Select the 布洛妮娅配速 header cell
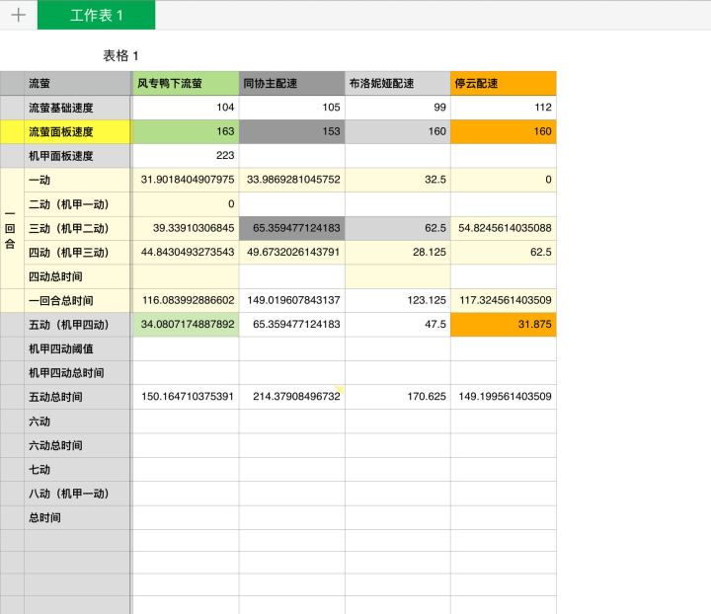The image size is (711, 614). click(398, 83)
